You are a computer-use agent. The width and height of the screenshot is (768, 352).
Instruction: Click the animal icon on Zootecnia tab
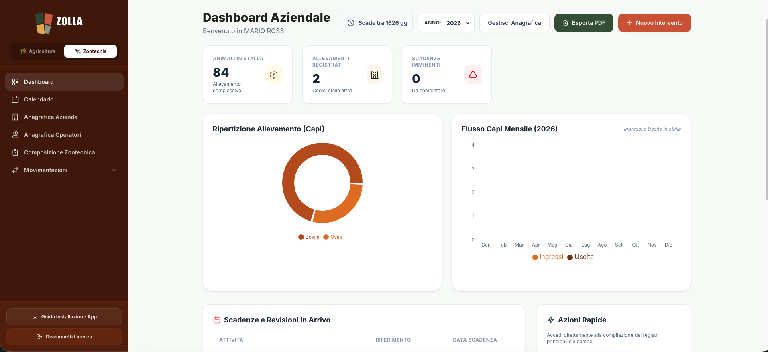click(x=78, y=51)
